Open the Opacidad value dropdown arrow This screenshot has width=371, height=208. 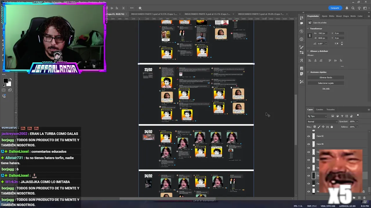coord(357,122)
